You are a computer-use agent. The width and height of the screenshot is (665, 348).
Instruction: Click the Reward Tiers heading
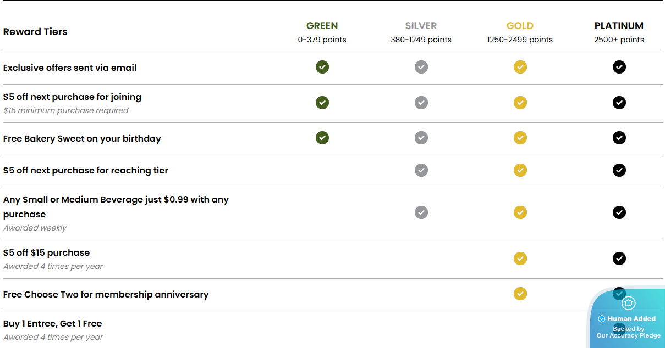coord(35,32)
